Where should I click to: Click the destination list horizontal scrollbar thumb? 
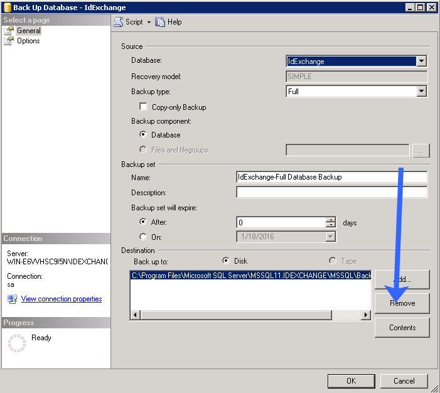(x=236, y=315)
